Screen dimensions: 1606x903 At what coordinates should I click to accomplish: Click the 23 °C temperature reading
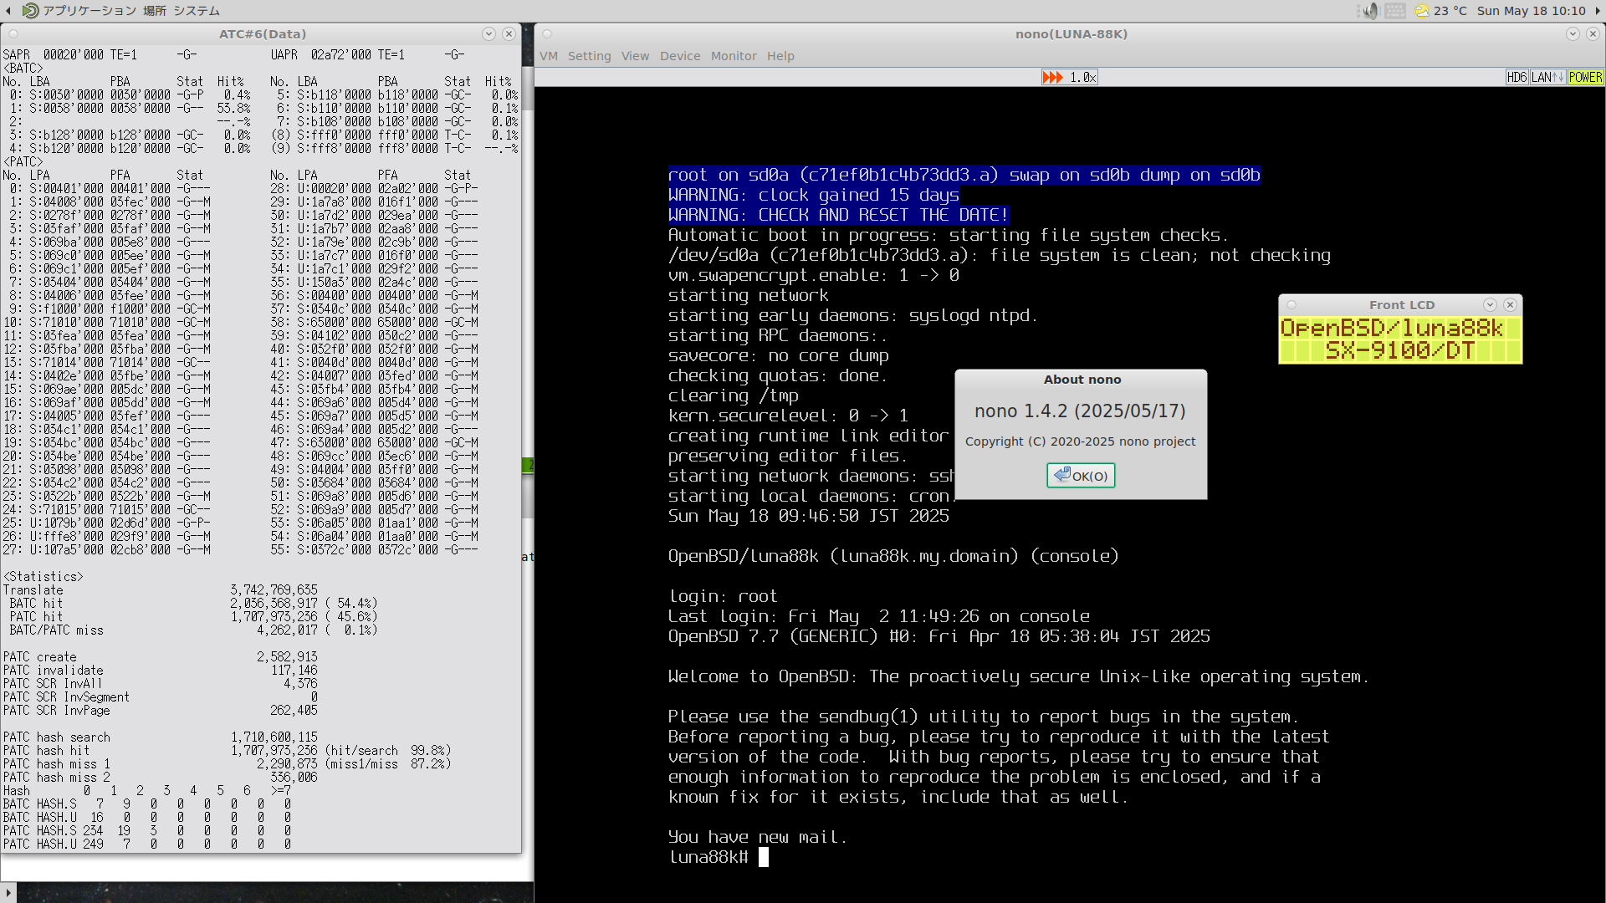(x=1450, y=11)
